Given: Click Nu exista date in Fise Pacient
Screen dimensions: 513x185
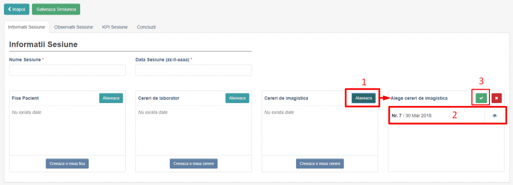Looking at the screenshot, I should (27, 112).
